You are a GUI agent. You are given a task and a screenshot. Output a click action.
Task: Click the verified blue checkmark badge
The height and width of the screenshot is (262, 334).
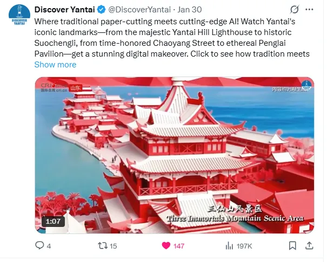[102, 10]
